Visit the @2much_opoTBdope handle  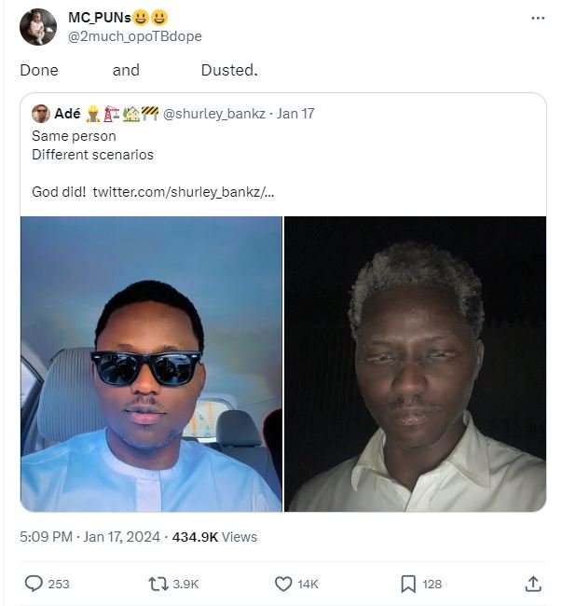point(135,36)
